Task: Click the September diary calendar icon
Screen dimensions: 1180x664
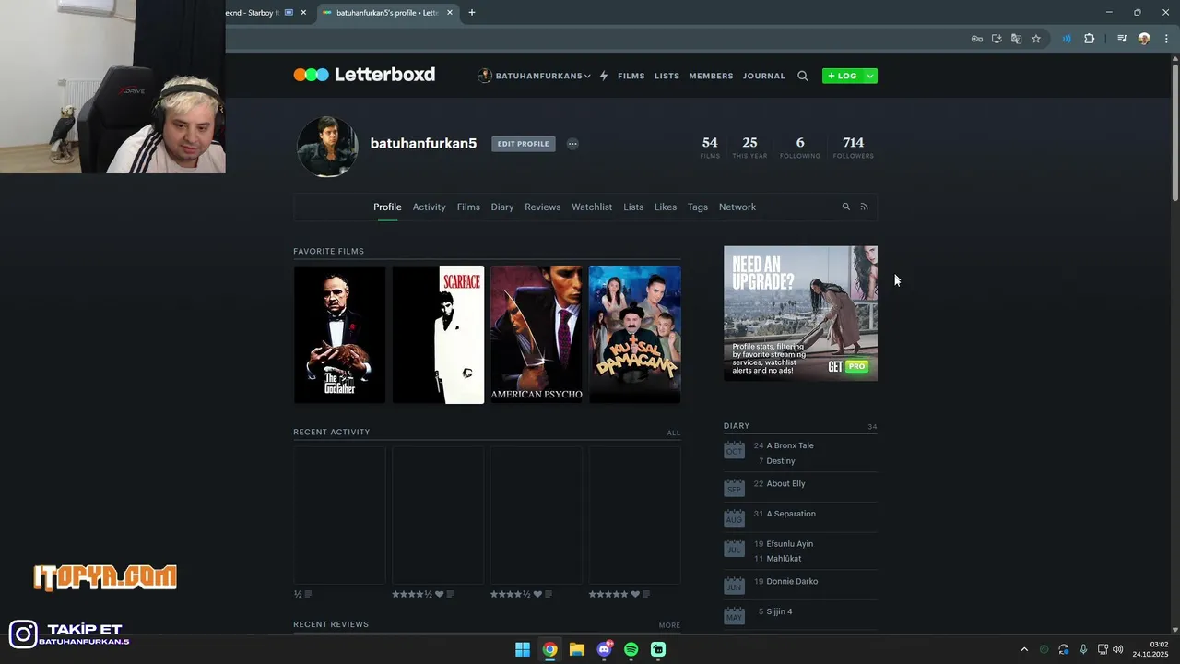Action: [734, 487]
